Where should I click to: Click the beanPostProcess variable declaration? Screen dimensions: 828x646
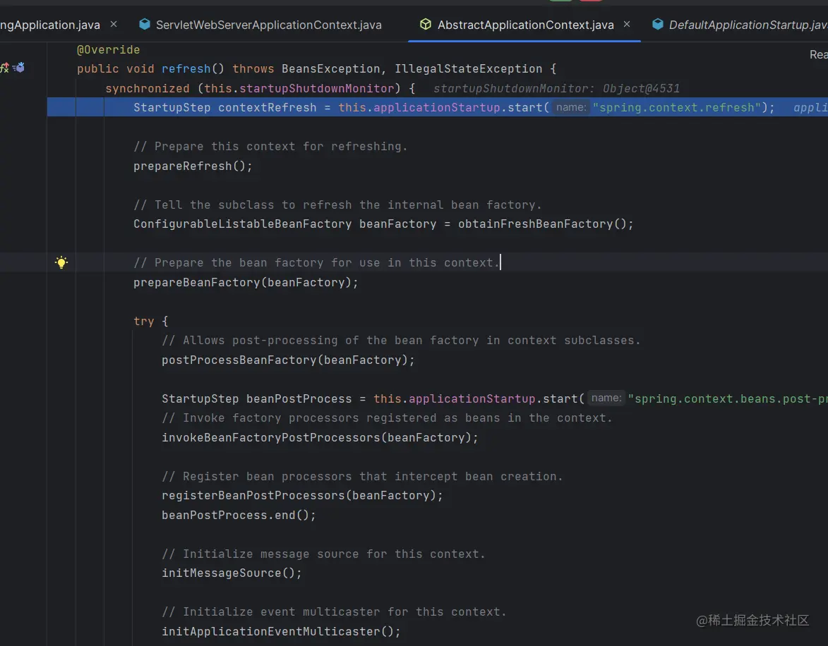coord(299,399)
